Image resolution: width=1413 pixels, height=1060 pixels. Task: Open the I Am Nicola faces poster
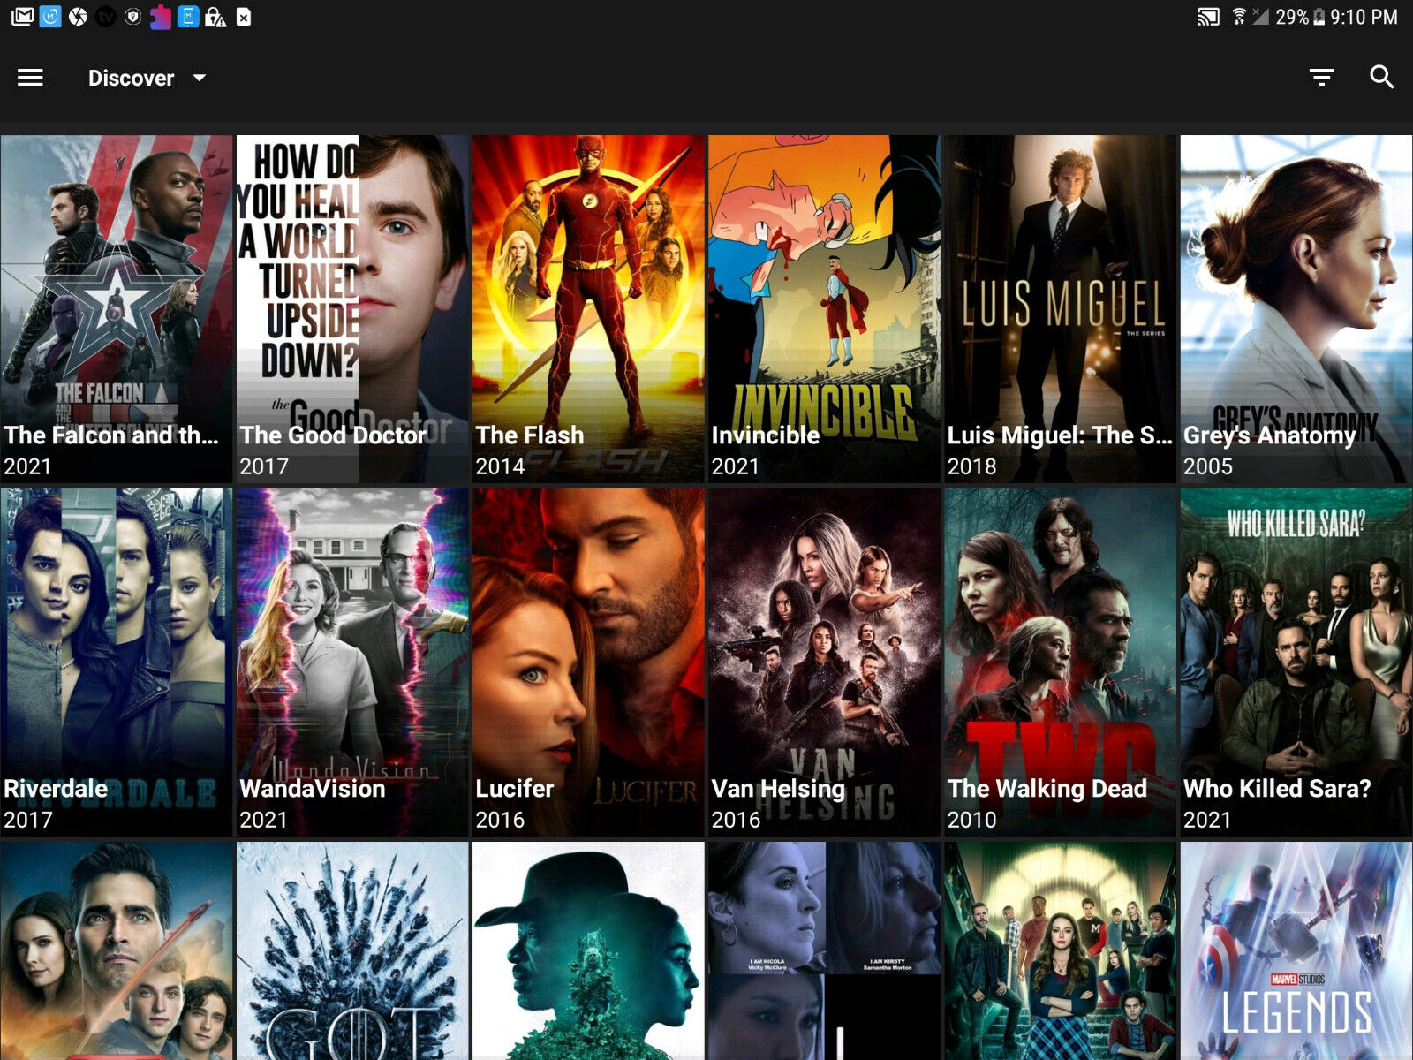[x=824, y=950]
